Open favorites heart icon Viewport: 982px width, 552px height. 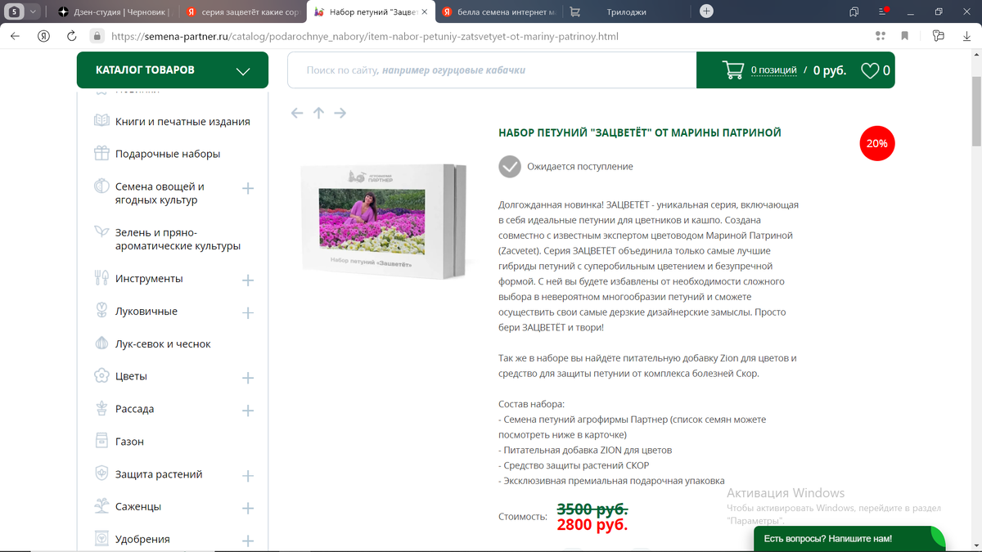(870, 71)
